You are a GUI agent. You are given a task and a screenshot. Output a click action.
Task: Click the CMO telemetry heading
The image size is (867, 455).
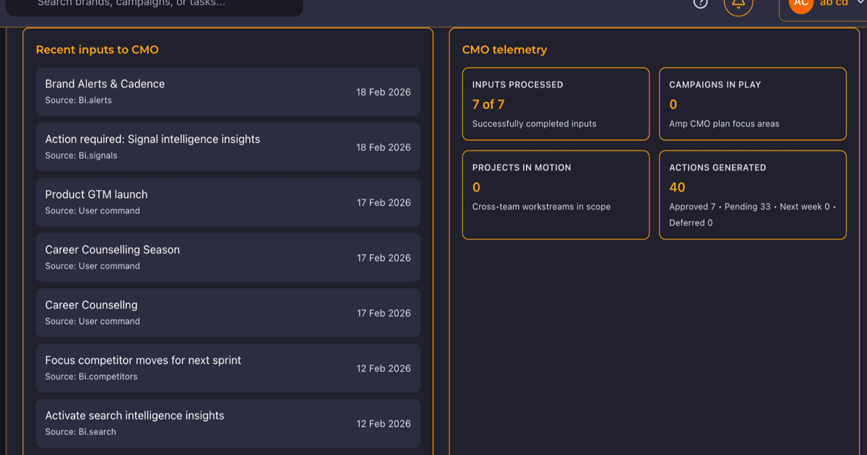(x=504, y=50)
